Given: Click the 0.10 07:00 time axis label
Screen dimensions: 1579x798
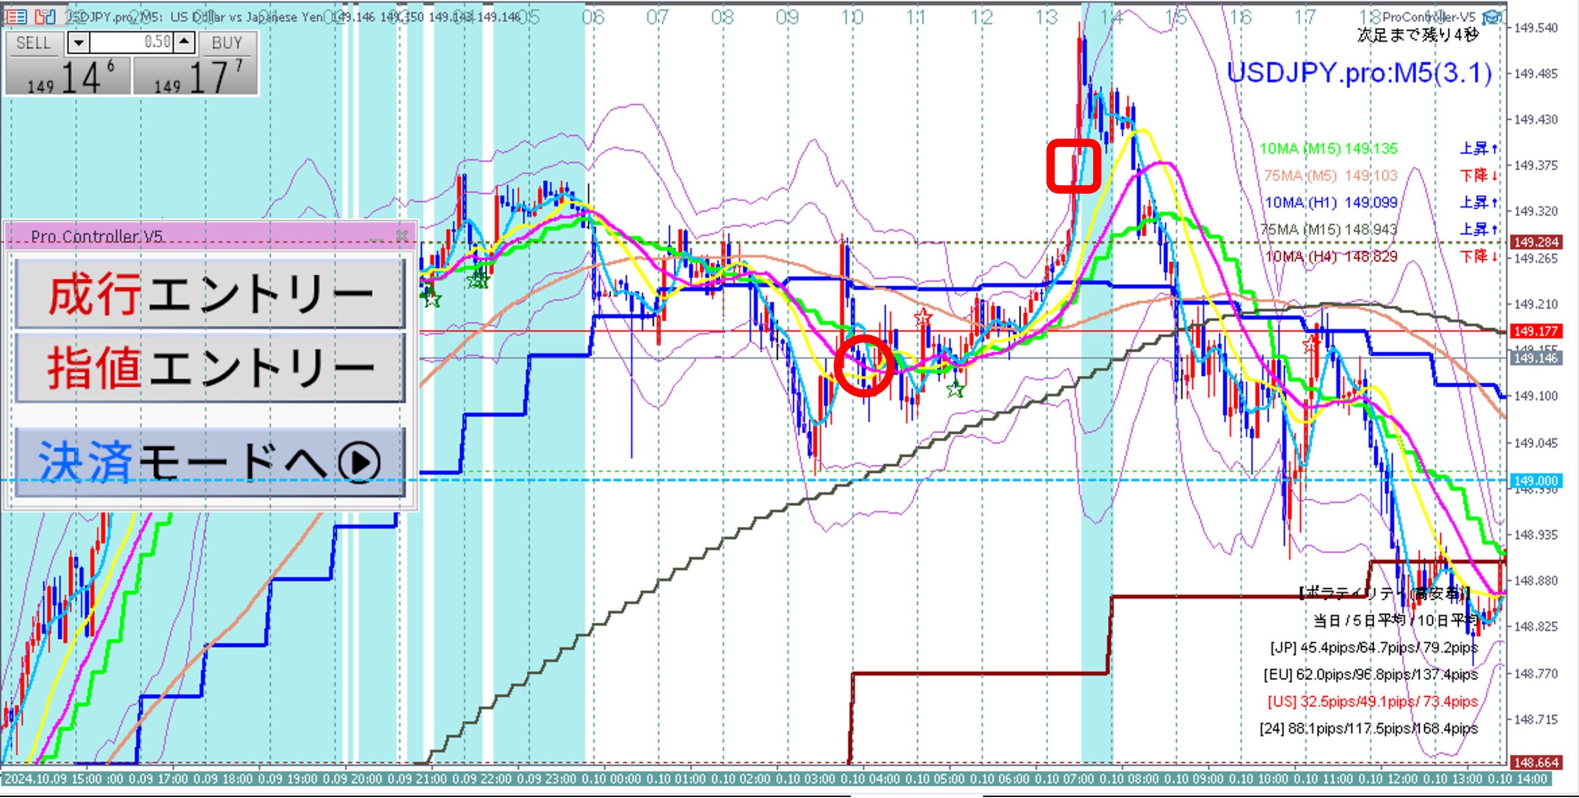Looking at the screenshot, I should 1064,779.
